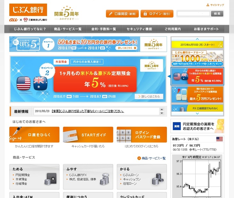Click the ログイン(取引) button
Viewport: 234px width, 198px height.
(157, 14)
